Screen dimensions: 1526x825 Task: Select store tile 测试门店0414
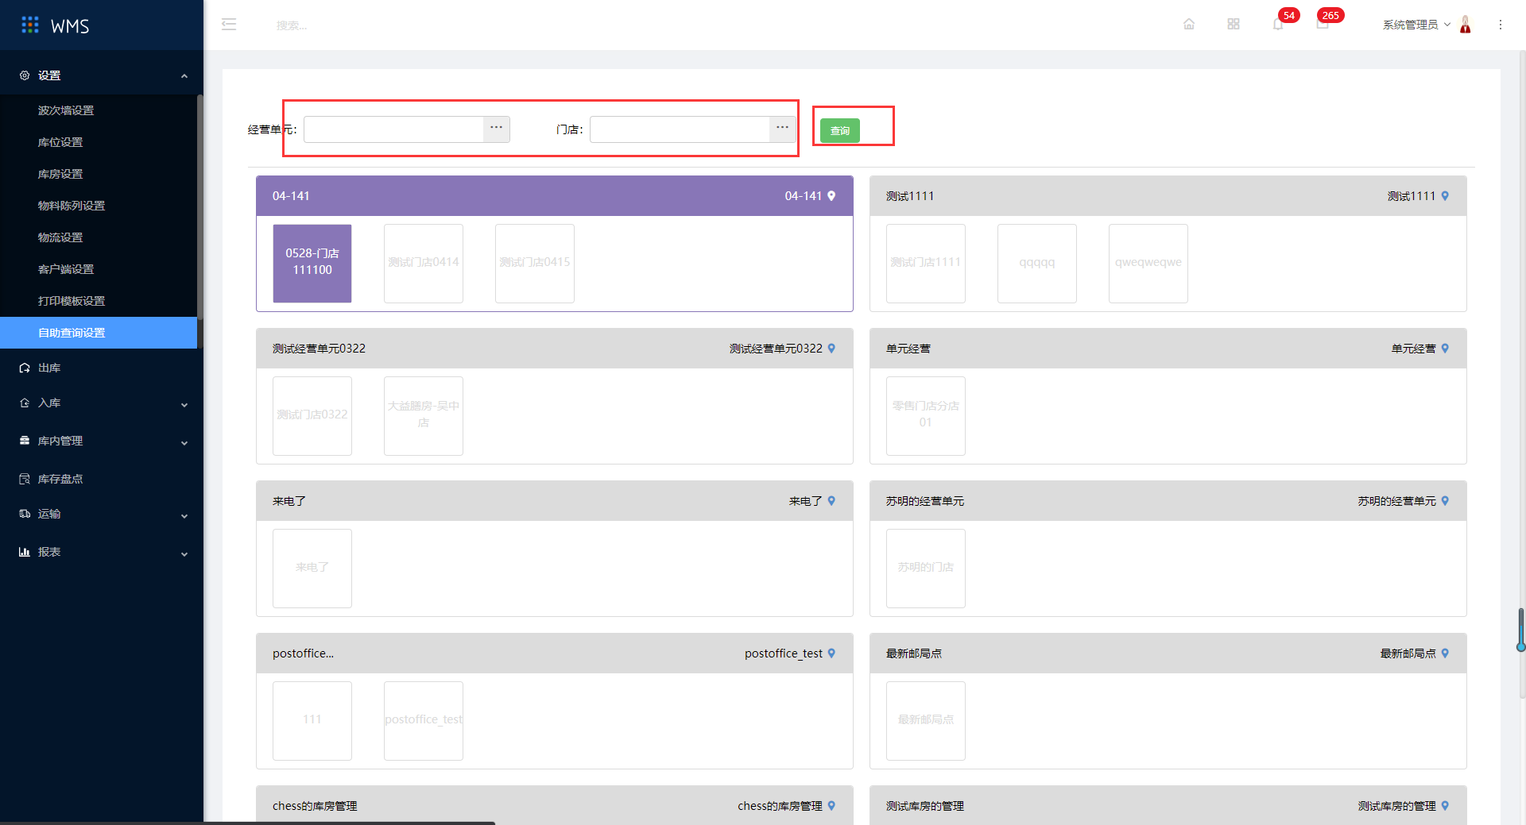(x=424, y=263)
